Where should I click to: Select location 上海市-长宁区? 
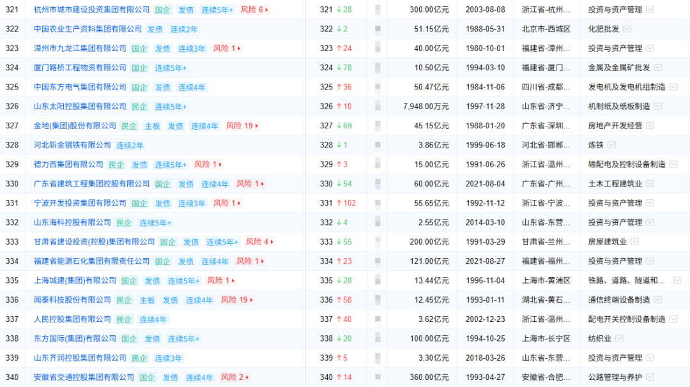click(x=546, y=338)
